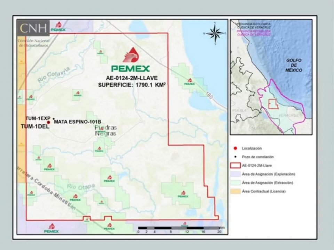Click the PEMEX logo beneath the Río Otapa label
Screen dimensions: 334x250
click(75, 198)
